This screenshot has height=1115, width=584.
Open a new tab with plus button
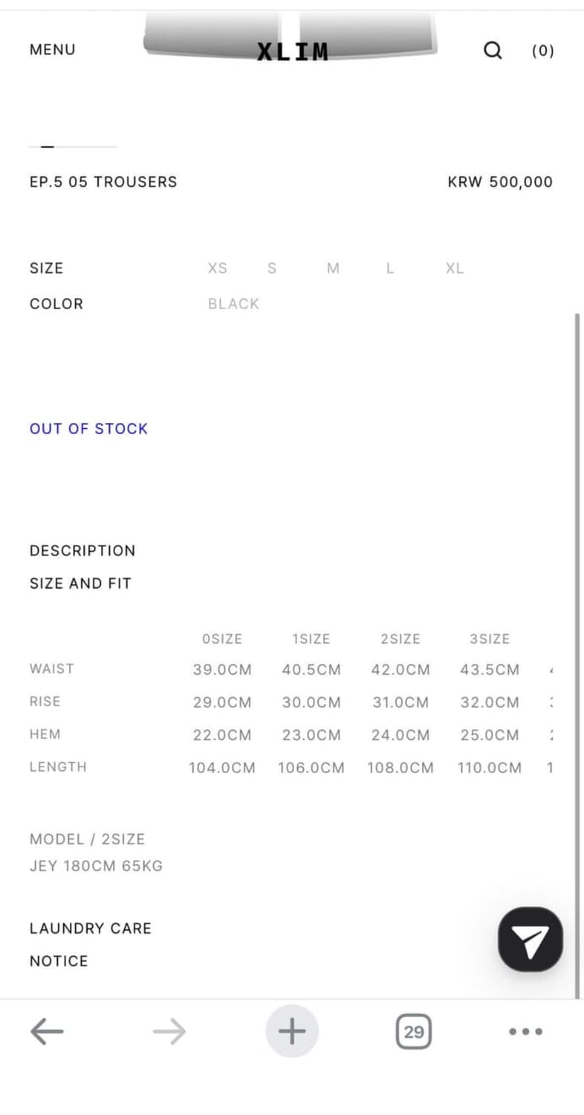point(292,1031)
